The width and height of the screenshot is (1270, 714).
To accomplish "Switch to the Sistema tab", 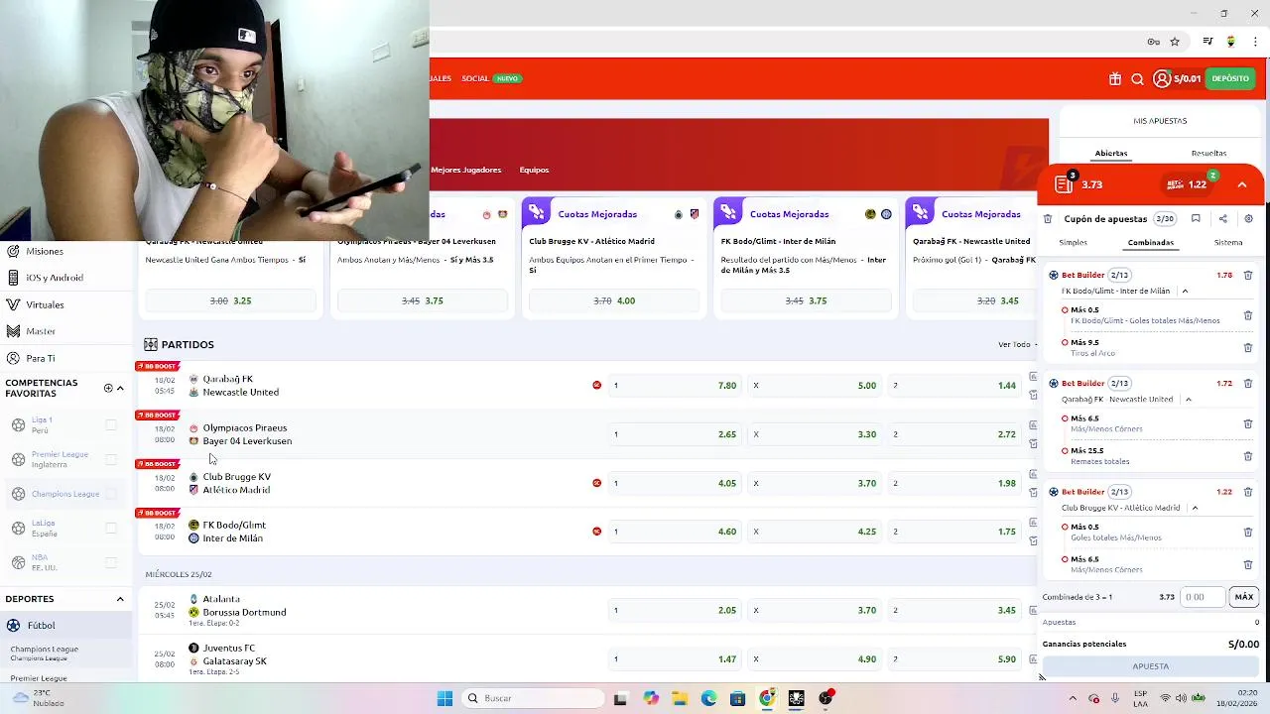I will click(1228, 243).
